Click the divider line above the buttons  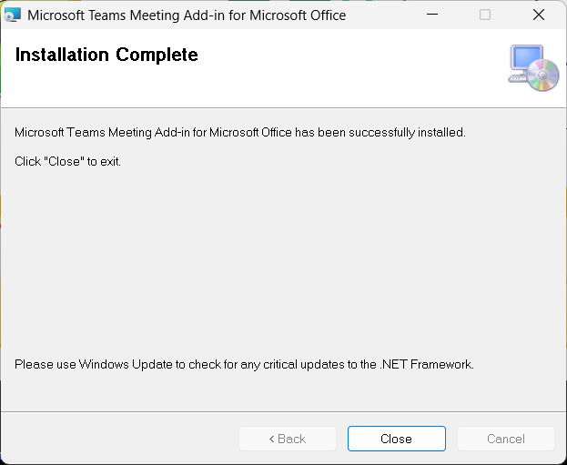coord(282,411)
